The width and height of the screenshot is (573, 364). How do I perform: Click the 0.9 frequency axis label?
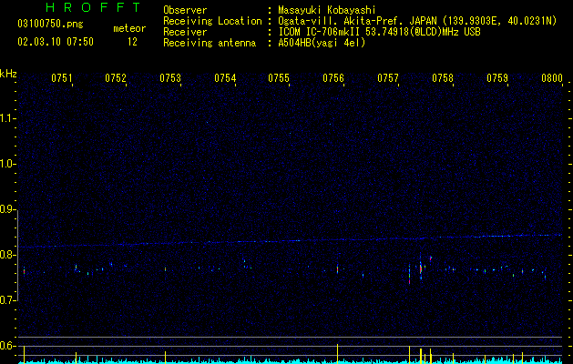coord(8,209)
